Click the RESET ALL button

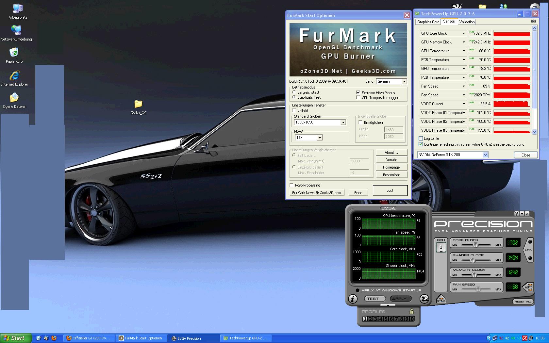point(523,302)
